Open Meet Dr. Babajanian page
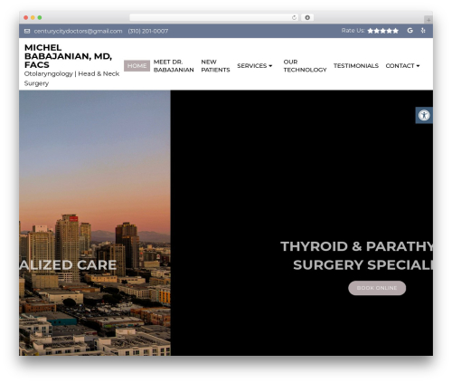Viewport: 452px width, 383px height. (174, 66)
